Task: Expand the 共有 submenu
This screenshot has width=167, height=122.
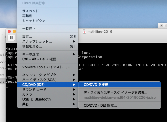Action: pyautogui.click(x=48, y=104)
